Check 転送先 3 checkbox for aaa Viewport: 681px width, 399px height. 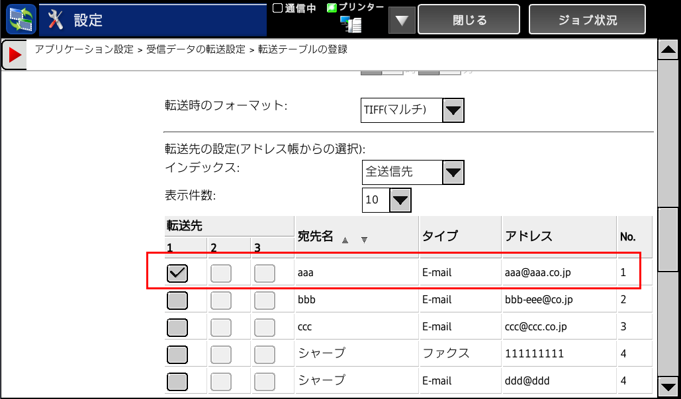click(x=265, y=273)
